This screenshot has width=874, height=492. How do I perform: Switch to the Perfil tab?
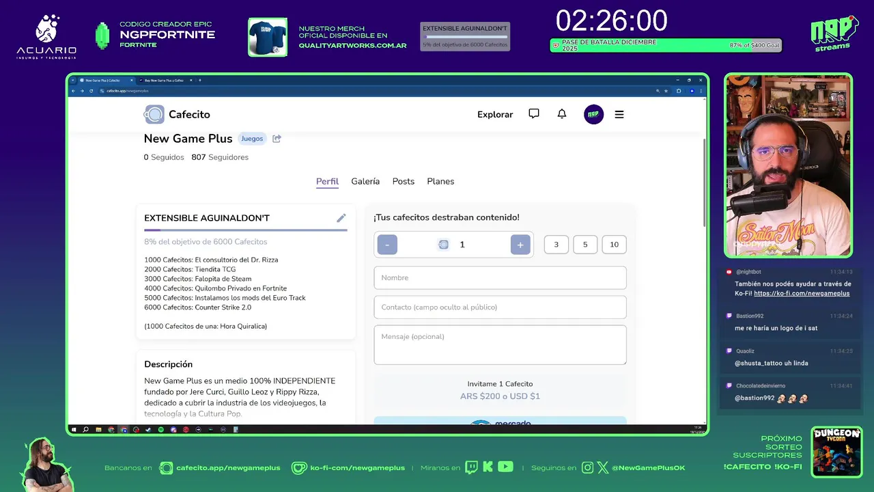[327, 181]
